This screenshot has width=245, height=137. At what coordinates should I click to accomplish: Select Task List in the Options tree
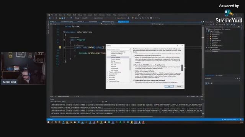click(x=113, y=65)
